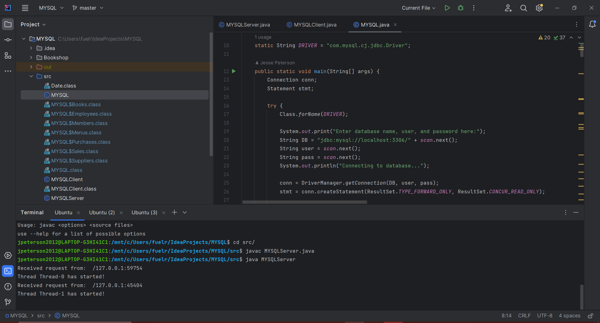Open the MYSQL project dropdown
The image size is (600, 323).
tap(51, 8)
